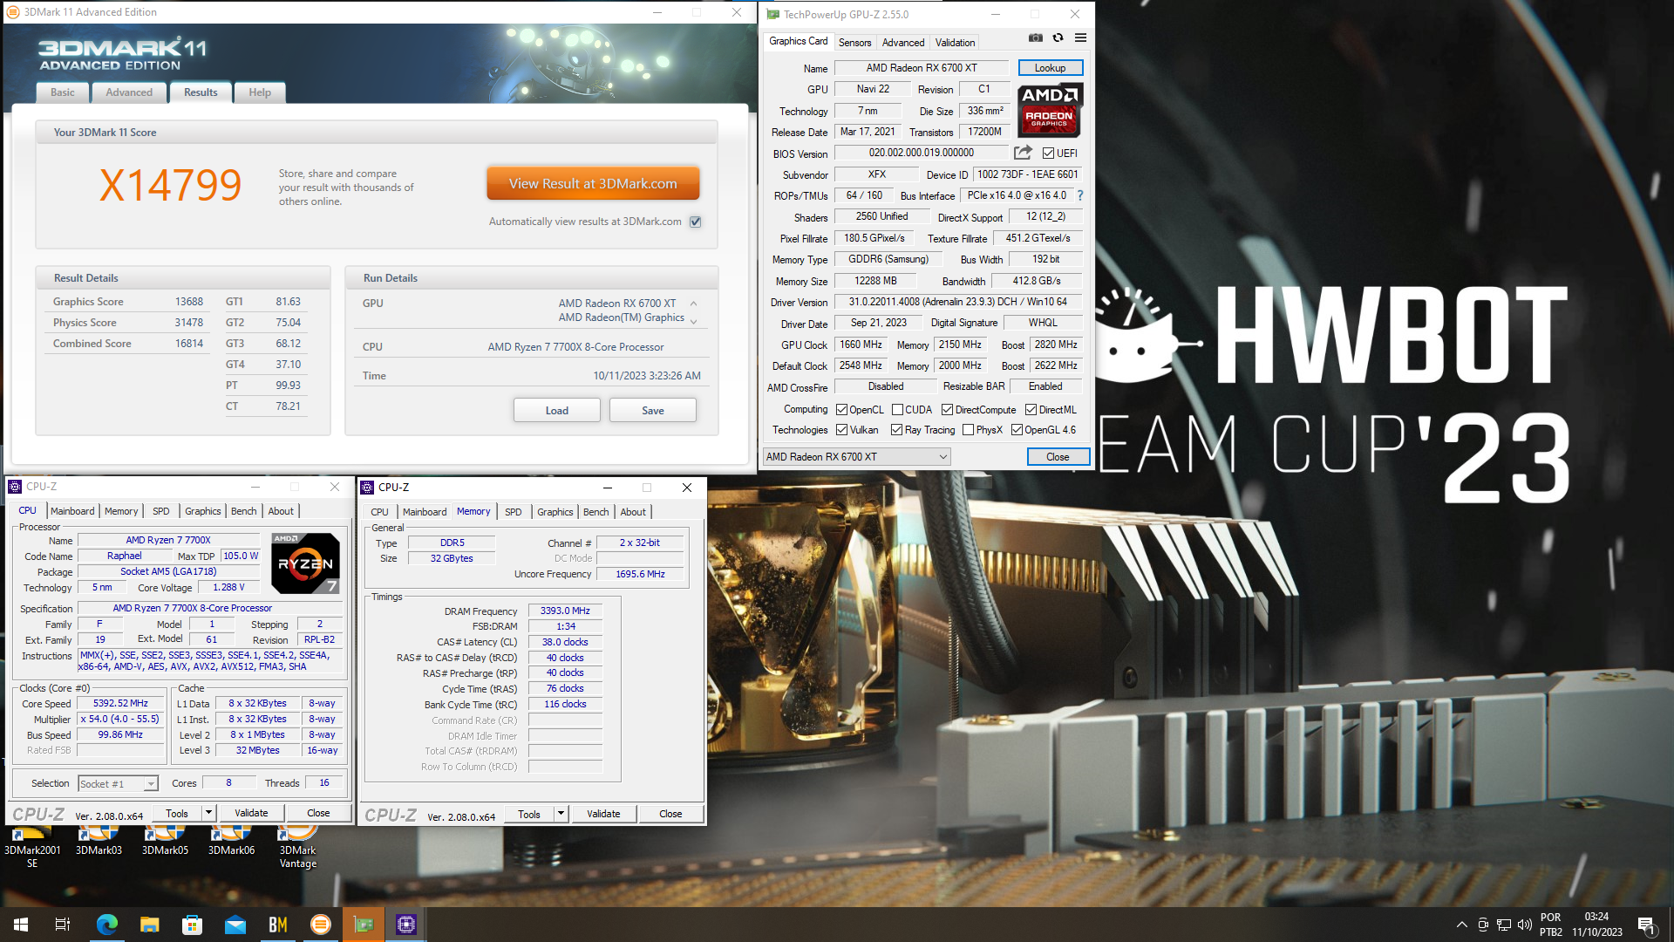Toggle the OpenGL 4.6 checkbox

click(1017, 430)
